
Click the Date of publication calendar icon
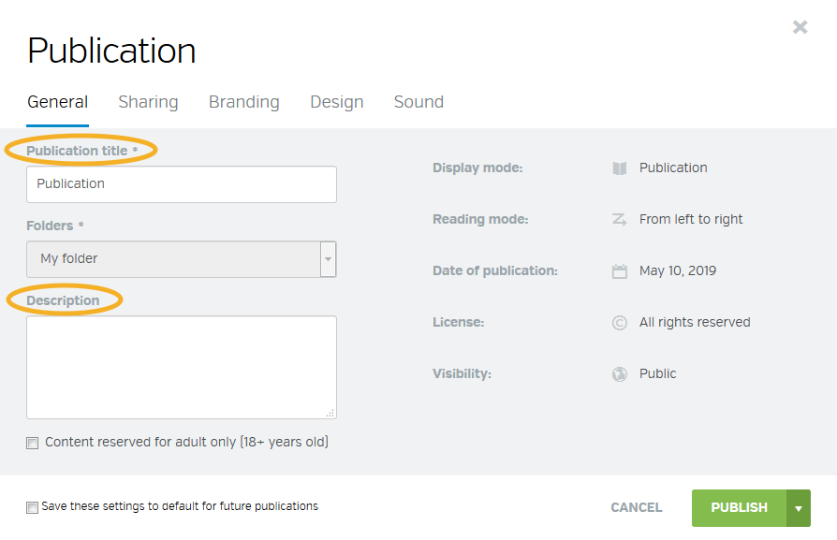[619, 271]
